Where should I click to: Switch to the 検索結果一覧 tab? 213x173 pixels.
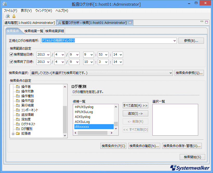(34, 31)
